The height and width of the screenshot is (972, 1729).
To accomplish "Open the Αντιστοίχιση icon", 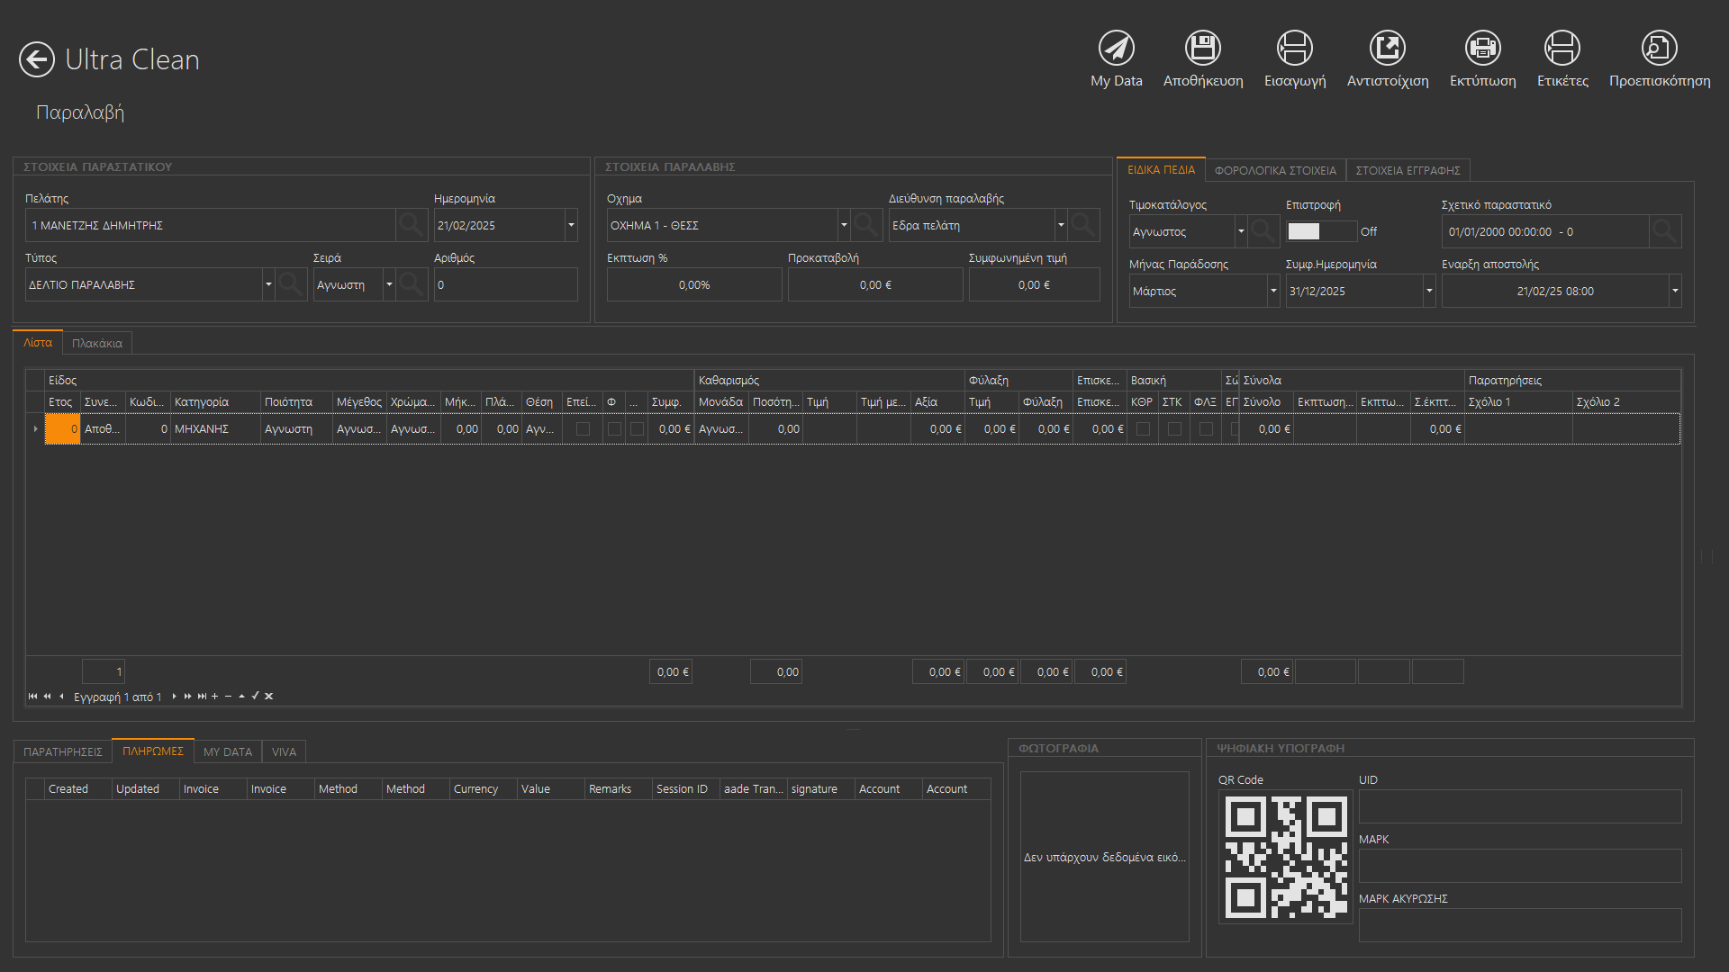I will (x=1387, y=49).
